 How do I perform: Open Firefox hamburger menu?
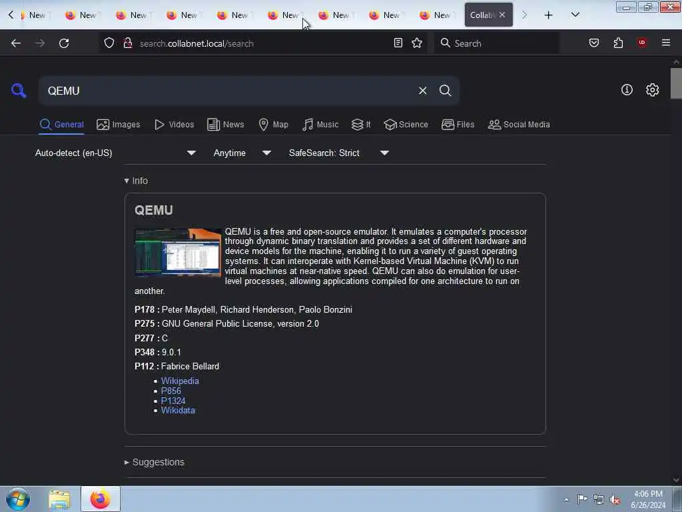click(665, 43)
